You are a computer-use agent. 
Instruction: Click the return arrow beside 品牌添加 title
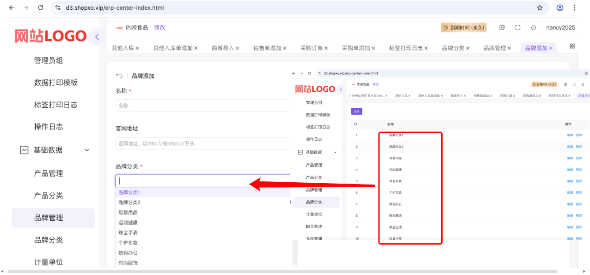tap(119, 75)
